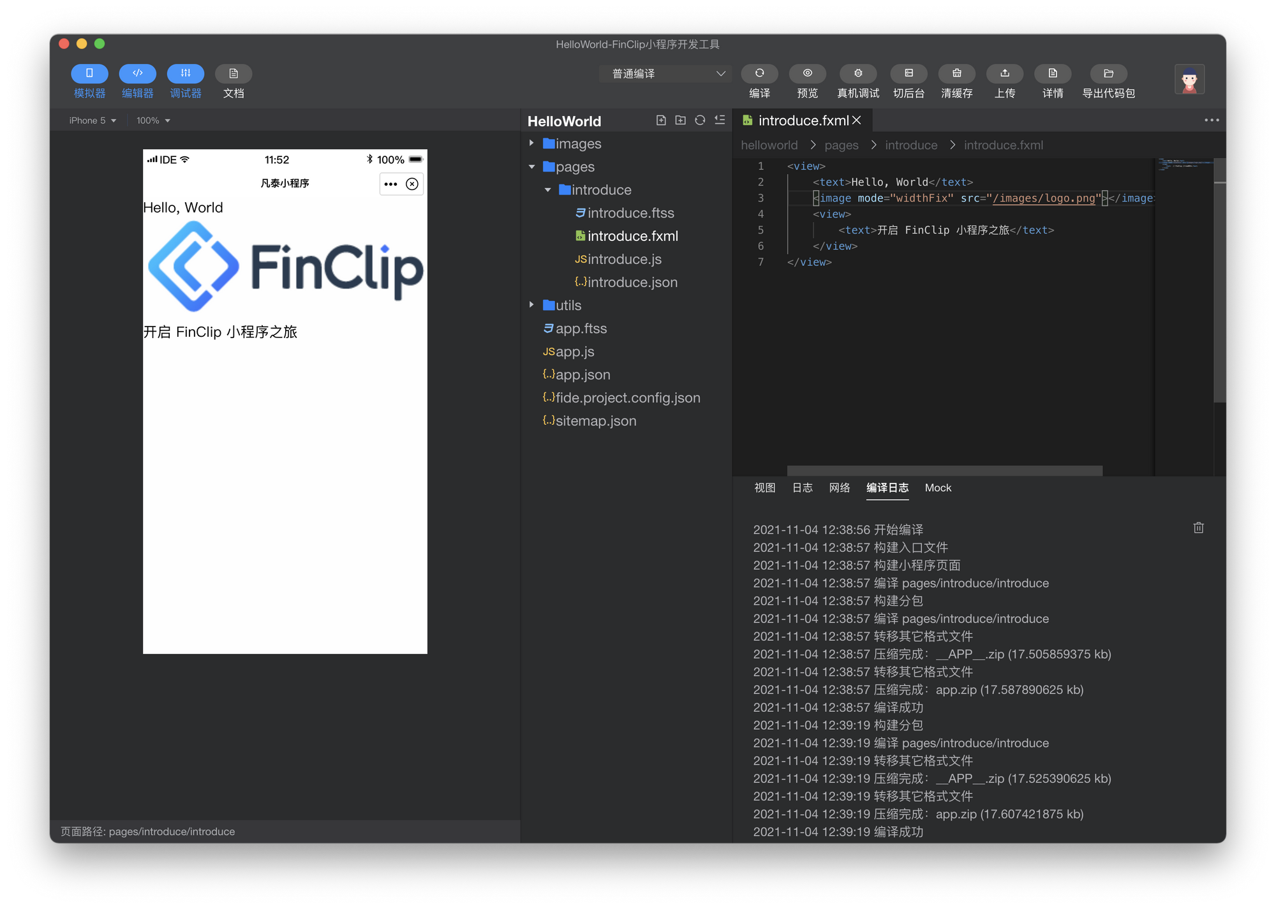
Task: Select the introduce.fxml editor tab
Action: pos(801,120)
